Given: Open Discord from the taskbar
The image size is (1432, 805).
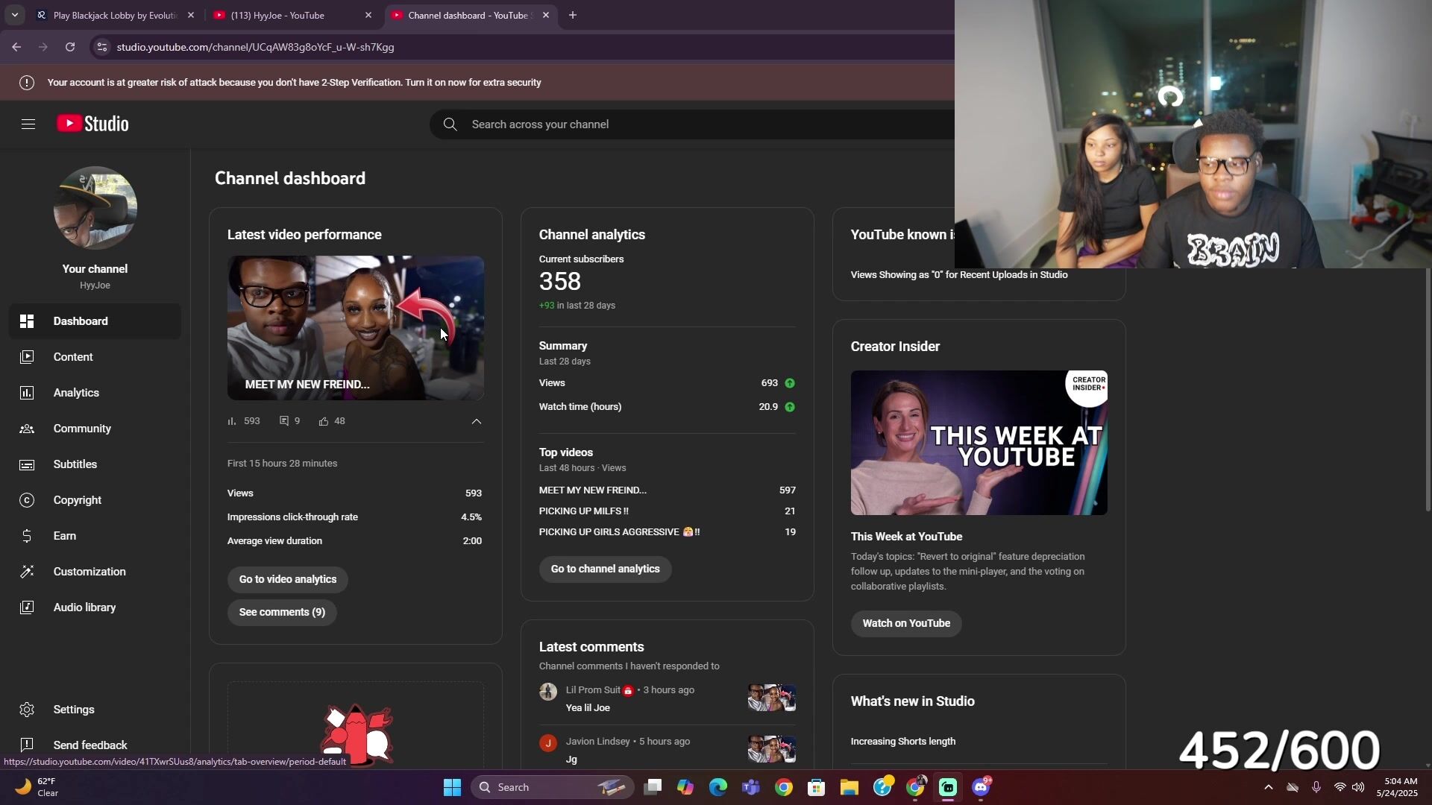Looking at the screenshot, I should click(981, 787).
